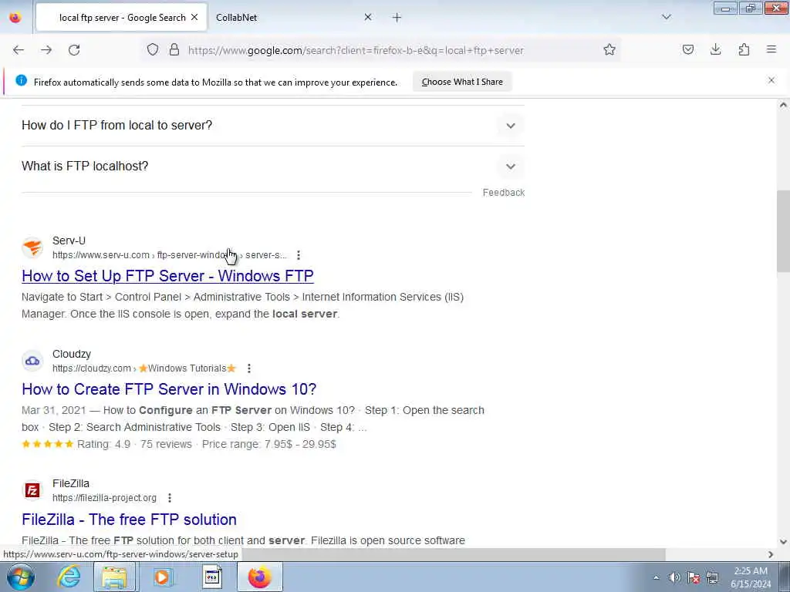Image resolution: width=790 pixels, height=592 pixels.
Task: List all tabs dropdown arrow
Action: [x=667, y=17]
